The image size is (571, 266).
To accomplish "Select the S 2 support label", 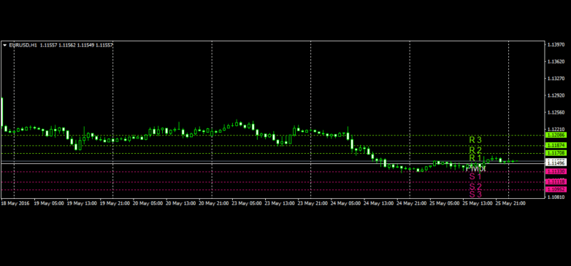I will (475, 187).
